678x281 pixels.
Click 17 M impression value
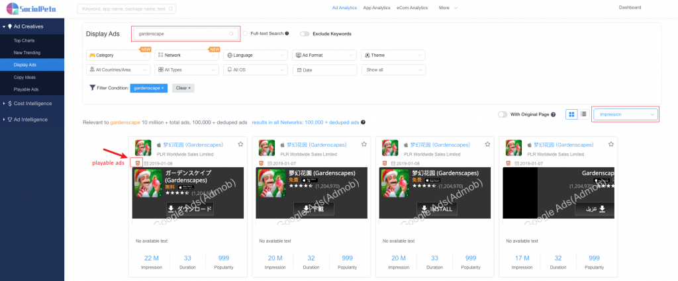point(522,258)
